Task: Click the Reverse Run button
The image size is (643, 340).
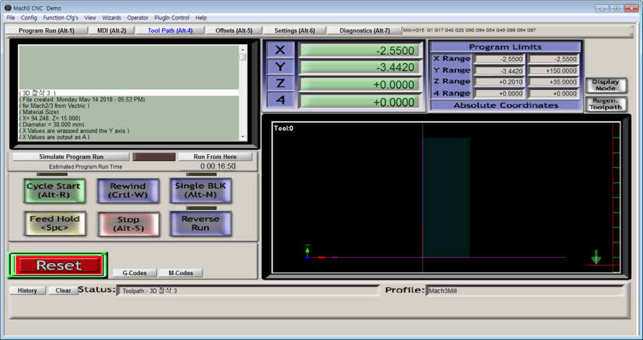Action: point(200,223)
